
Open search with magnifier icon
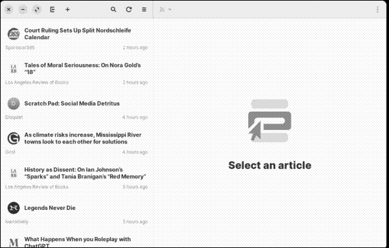pos(113,10)
